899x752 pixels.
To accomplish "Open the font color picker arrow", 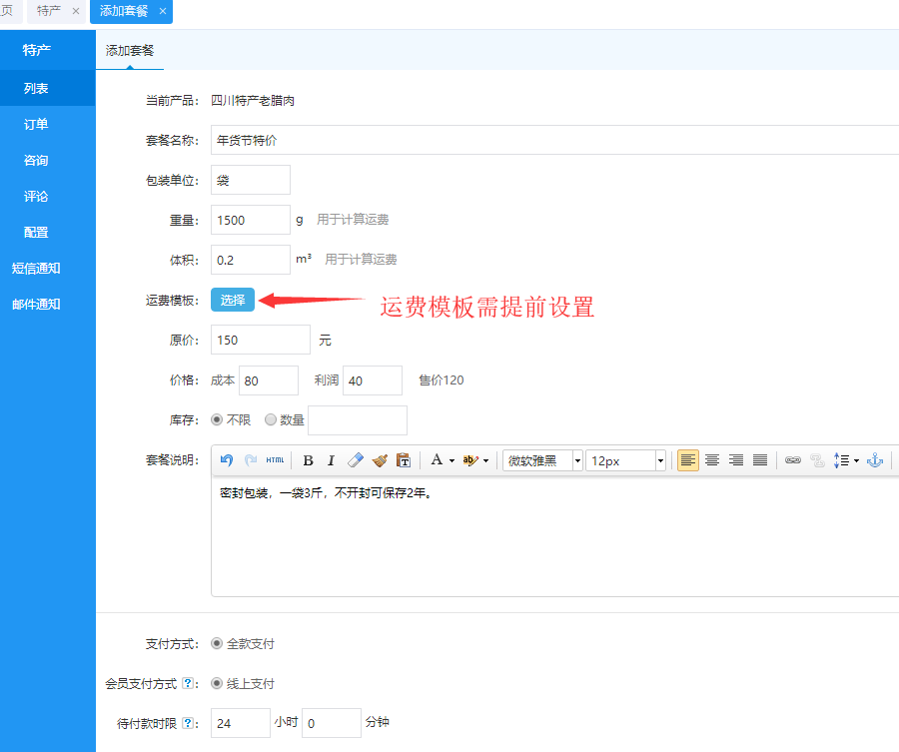I will pyautogui.click(x=451, y=460).
